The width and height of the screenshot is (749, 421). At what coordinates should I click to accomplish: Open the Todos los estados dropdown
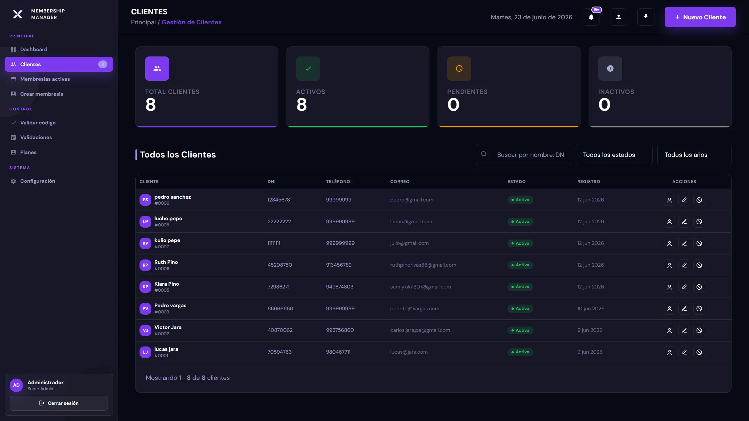(x=614, y=155)
